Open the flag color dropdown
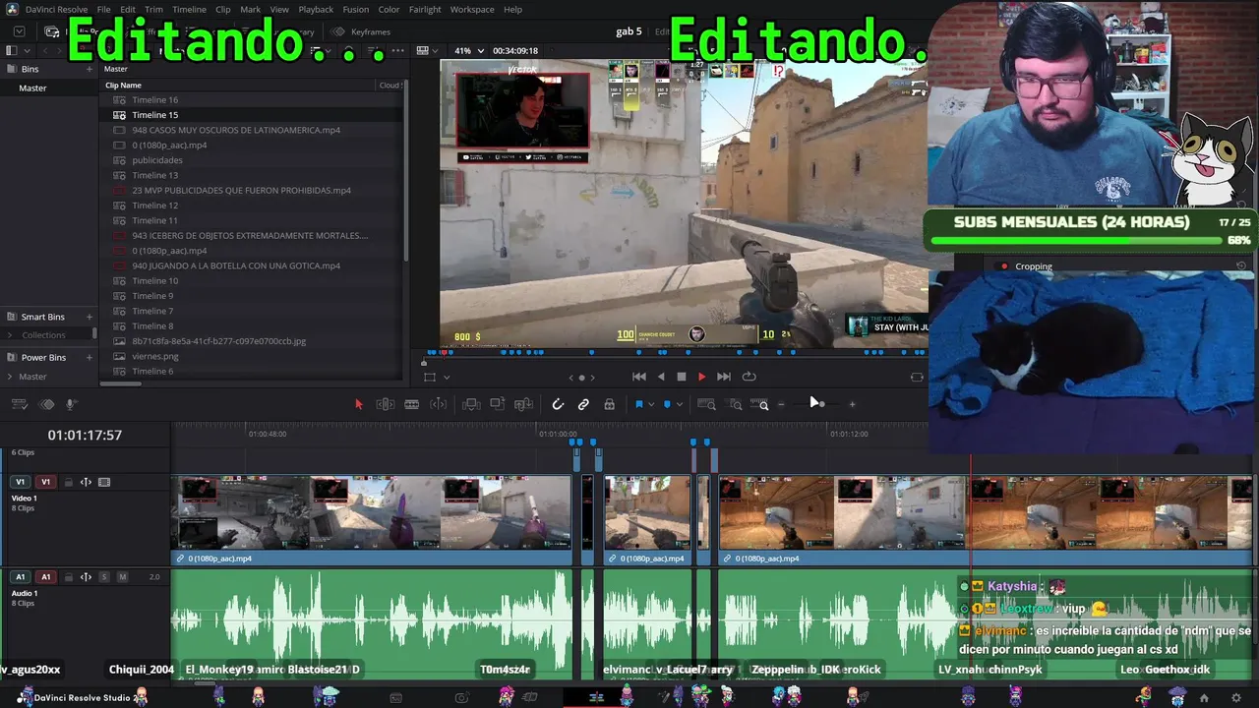The height and width of the screenshot is (708, 1259). point(650,404)
